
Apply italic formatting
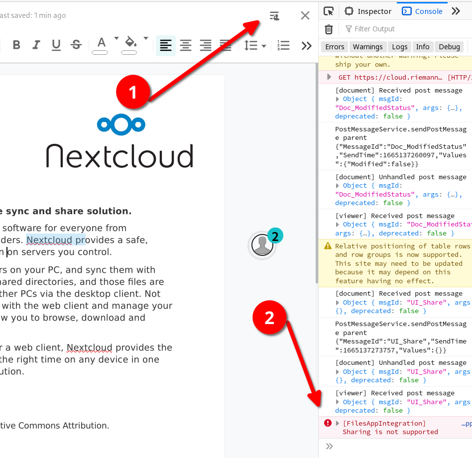[x=36, y=45]
